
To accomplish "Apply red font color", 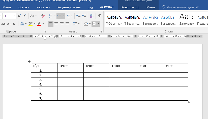I will pyautogui.click(x=39, y=24).
